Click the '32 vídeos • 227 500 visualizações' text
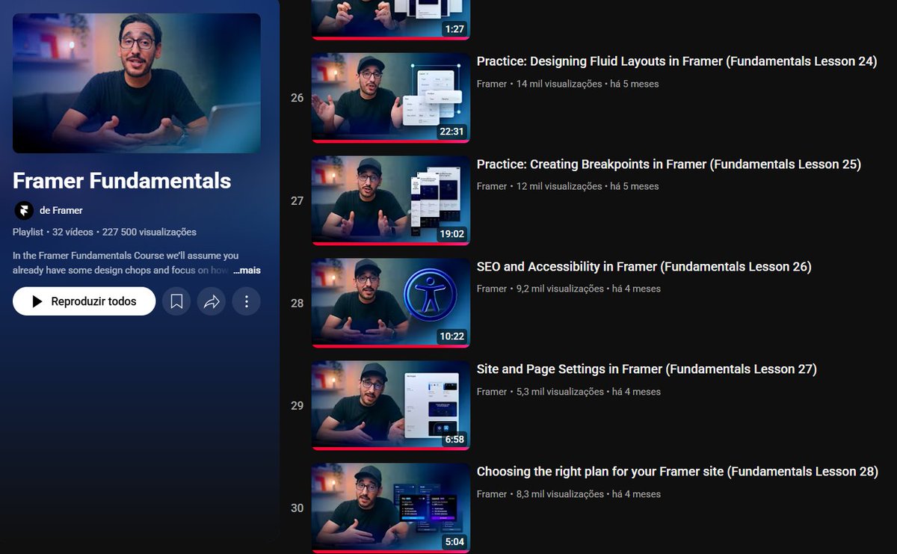This screenshot has width=897, height=554. (x=124, y=232)
